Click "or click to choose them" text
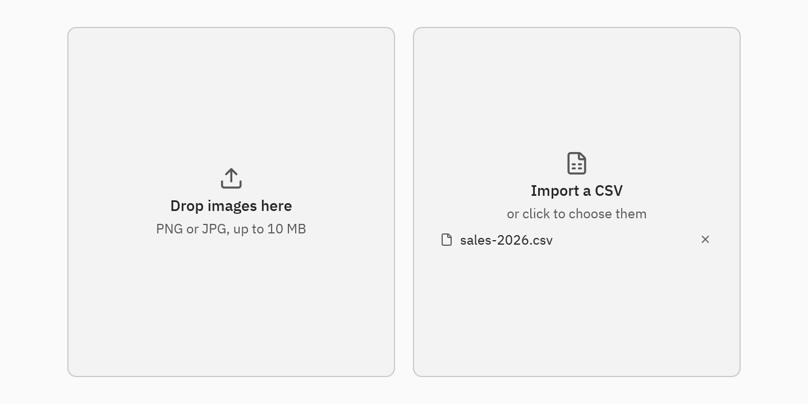The width and height of the screenshot is (808, 404). pyautogui.click(x=577, y=214)
